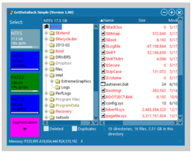Click the GetDataBack app logo icon

10,12
